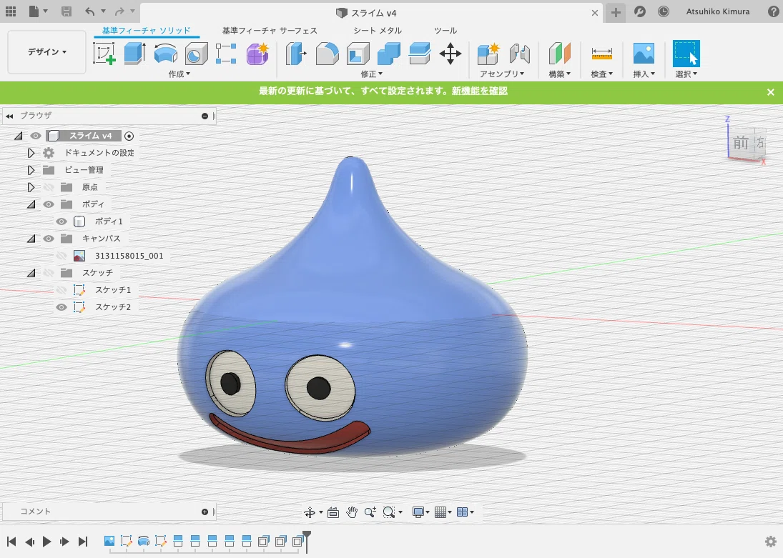Click the Orbit navigation icon

[310, 512]
